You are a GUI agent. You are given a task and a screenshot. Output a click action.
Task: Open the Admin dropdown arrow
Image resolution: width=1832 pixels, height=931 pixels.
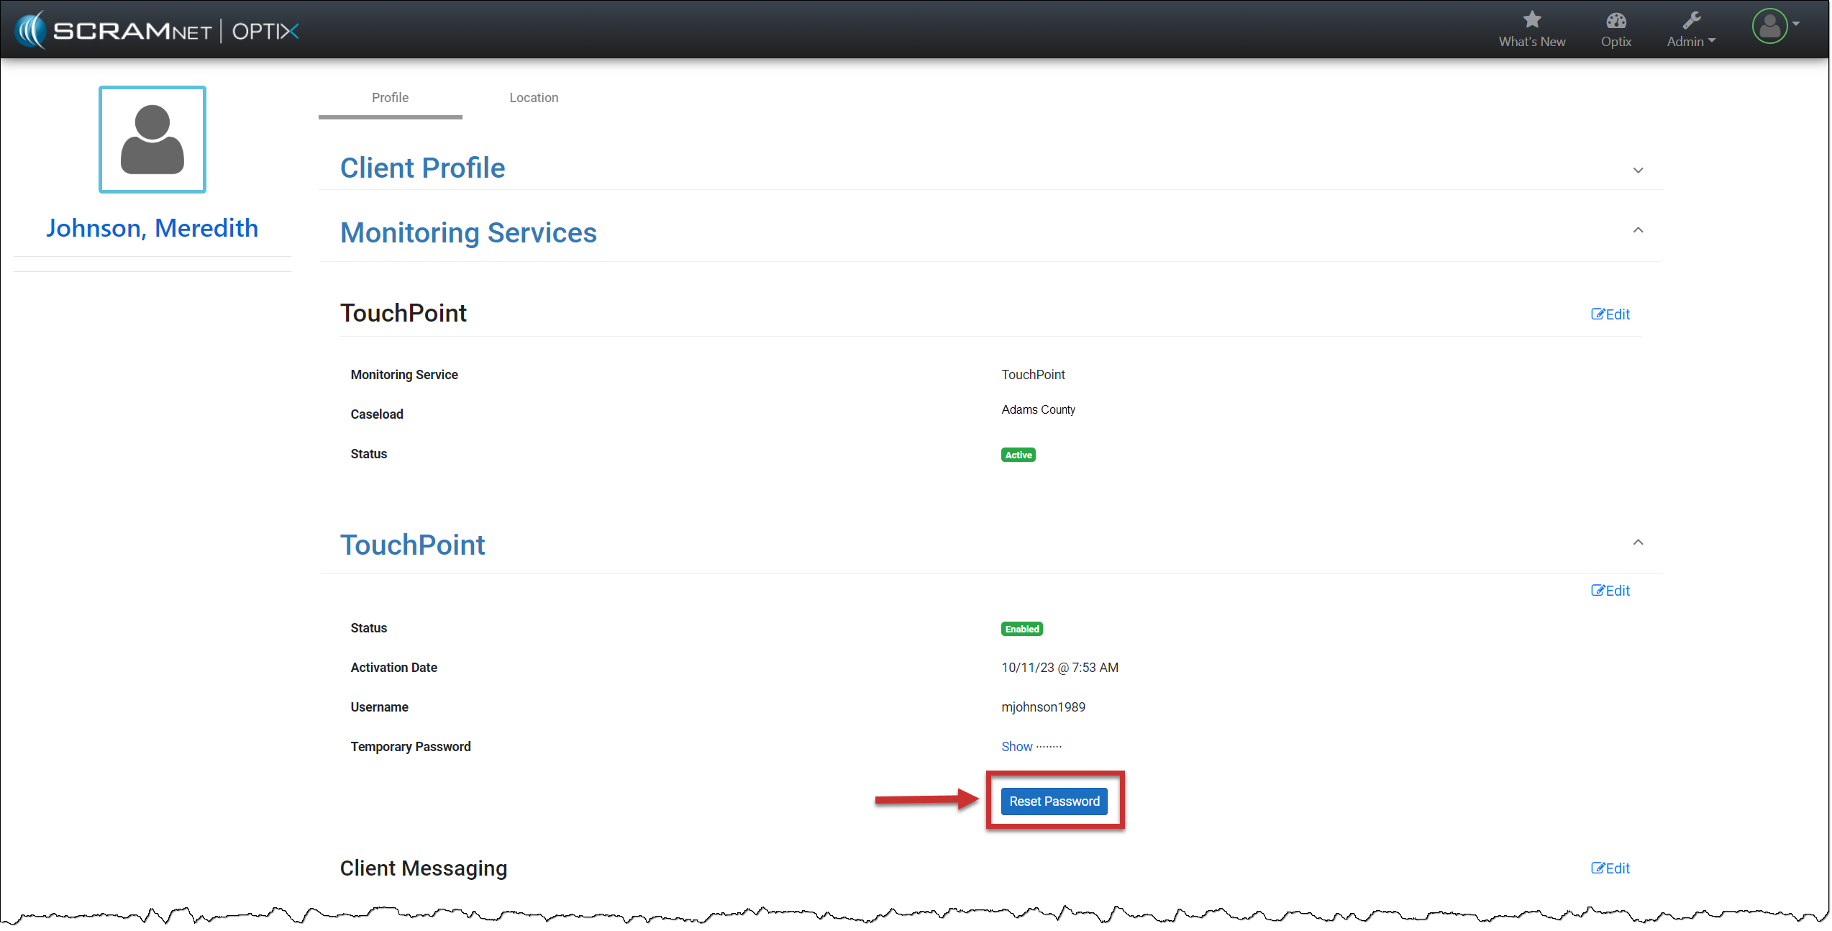click(x=1711, y=41)
